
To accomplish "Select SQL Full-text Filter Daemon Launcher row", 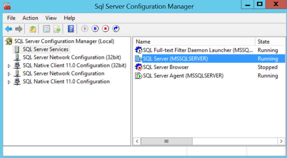I will tap(209, 50).
